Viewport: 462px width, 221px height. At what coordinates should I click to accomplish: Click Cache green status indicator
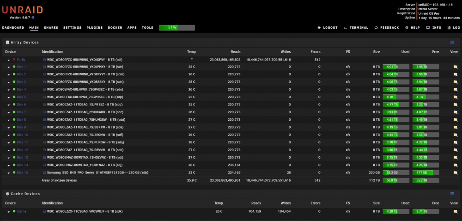tap(14, 211)
